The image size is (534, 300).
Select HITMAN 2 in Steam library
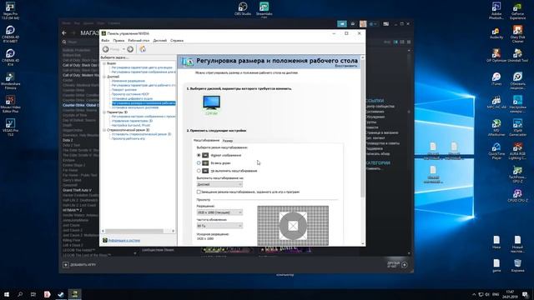[x=73, y=210]
